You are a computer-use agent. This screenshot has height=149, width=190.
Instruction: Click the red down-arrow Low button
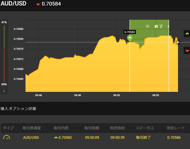coord(187,51)
